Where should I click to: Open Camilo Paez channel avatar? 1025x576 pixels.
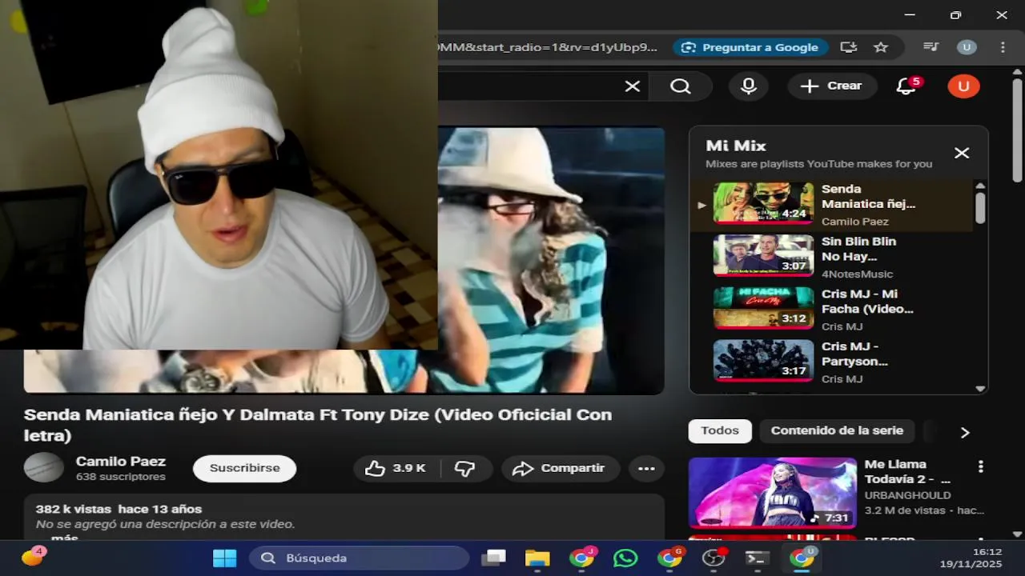click(44, 467)
